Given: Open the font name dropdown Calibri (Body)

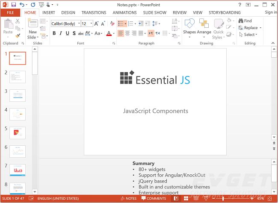Looking at the screenshot, I should (x=79, y=24).
